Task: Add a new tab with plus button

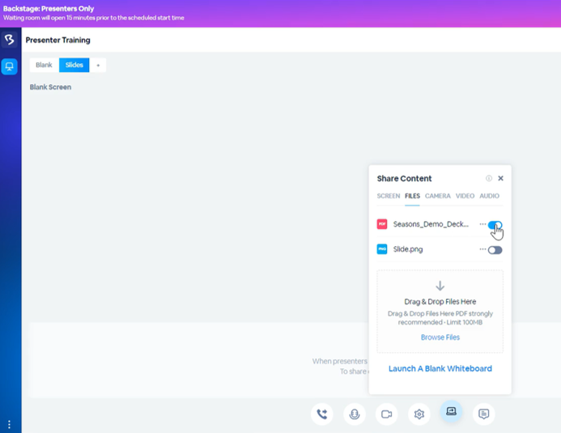Action: click(x=98, y=66)
